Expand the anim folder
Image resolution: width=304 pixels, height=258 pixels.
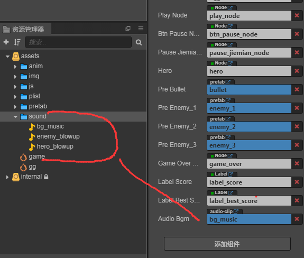[x=15, y=67]
